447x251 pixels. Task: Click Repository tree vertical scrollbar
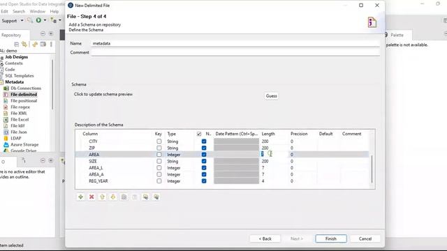click(52, 84)
